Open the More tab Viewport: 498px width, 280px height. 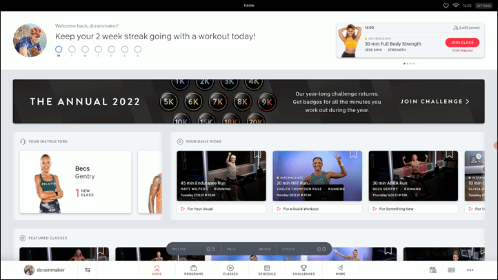tap(341, 270)
